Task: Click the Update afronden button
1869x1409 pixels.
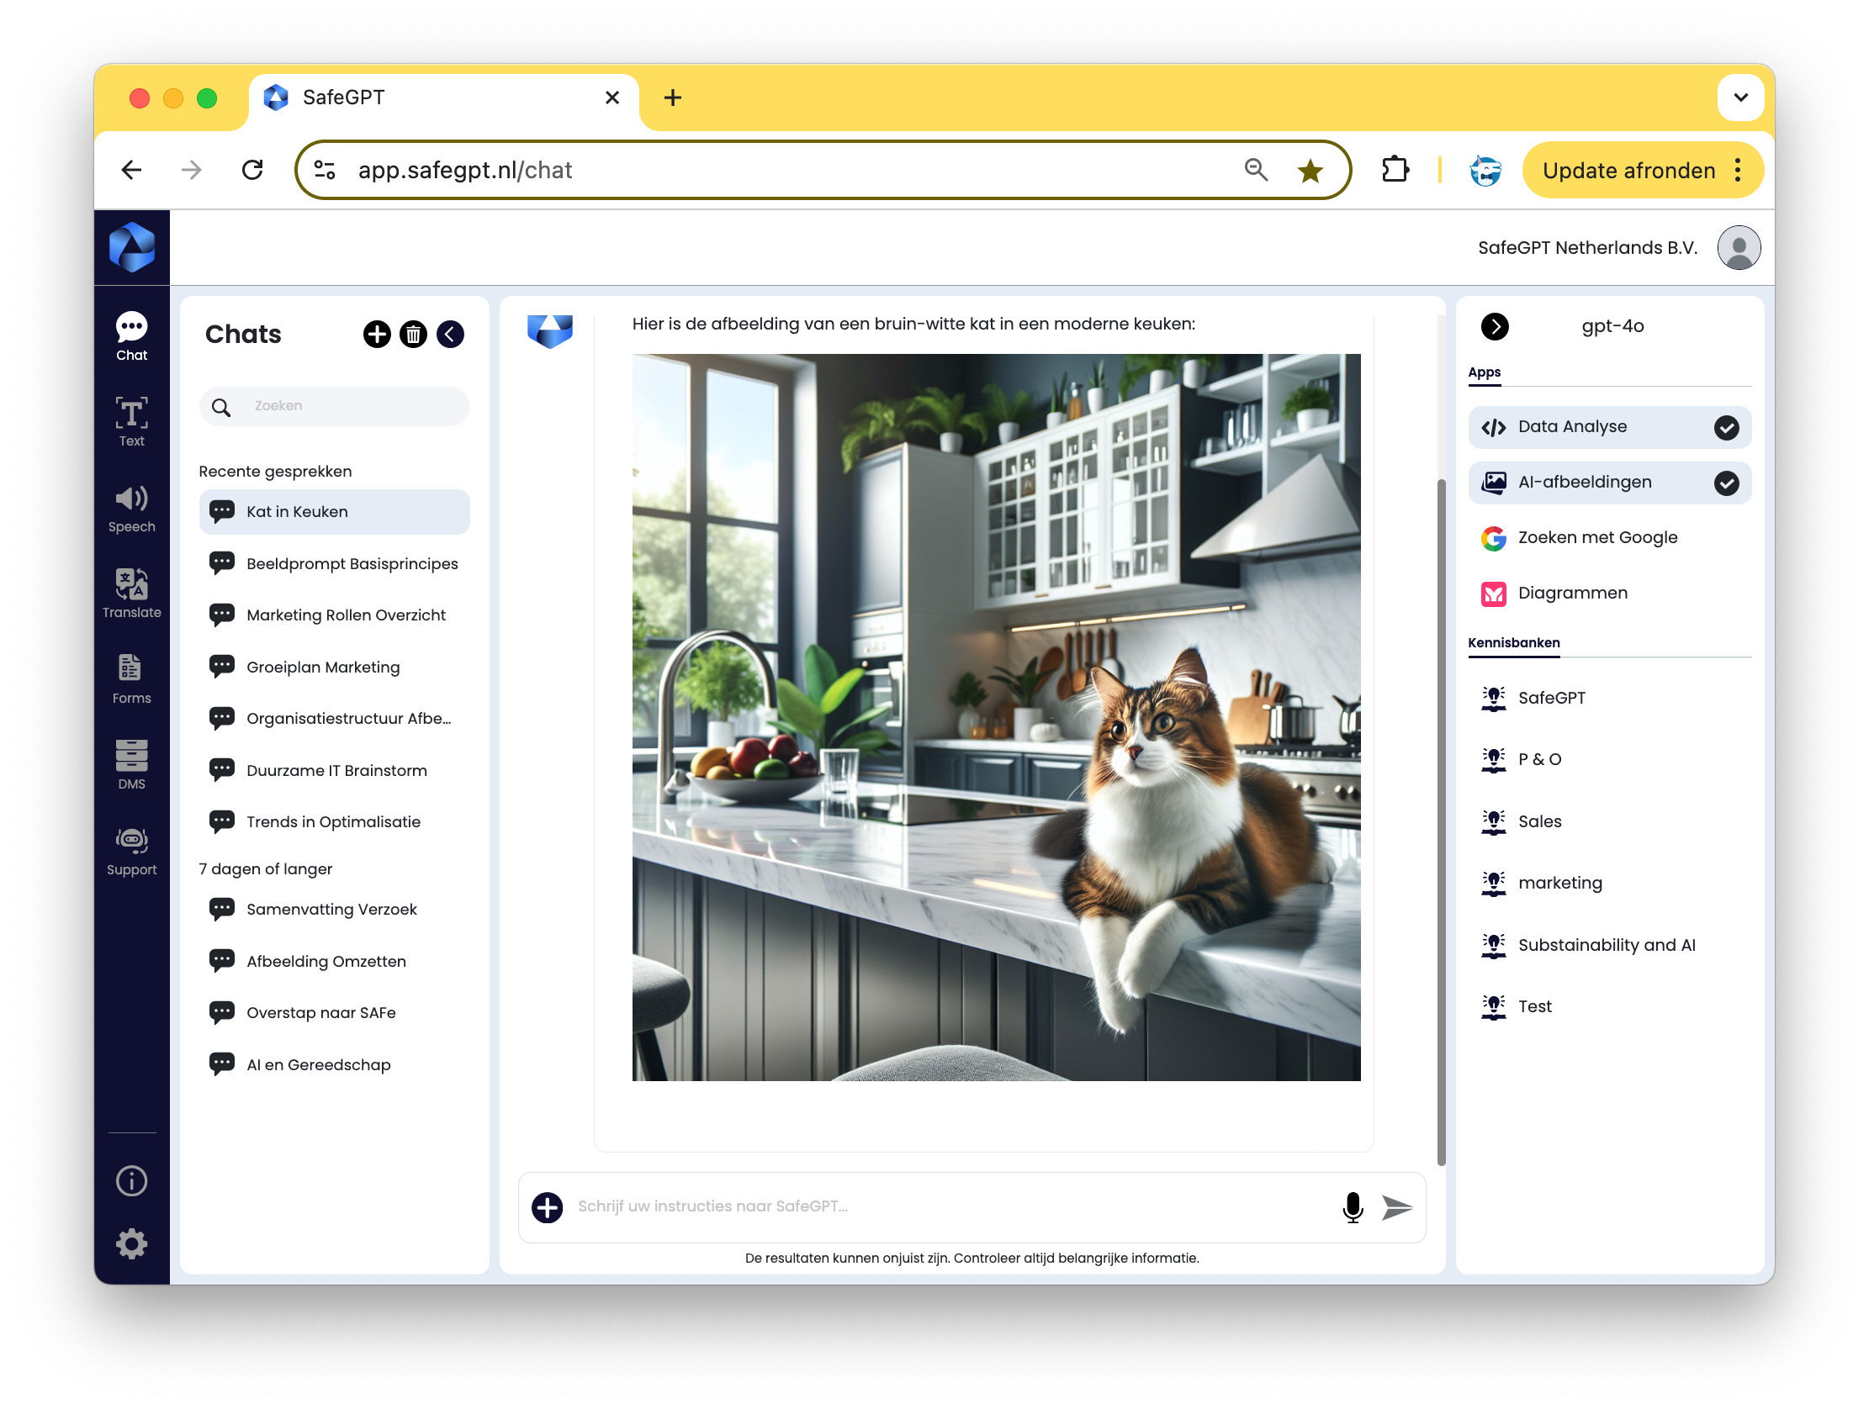Action: click(x=1628, y=171)
